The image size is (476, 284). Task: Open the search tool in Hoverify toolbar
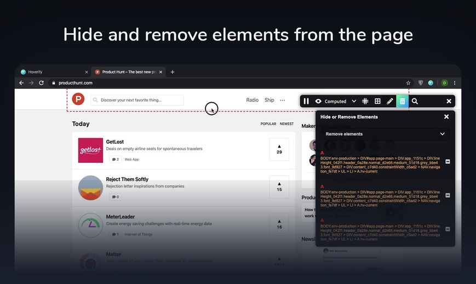[415, 101]
